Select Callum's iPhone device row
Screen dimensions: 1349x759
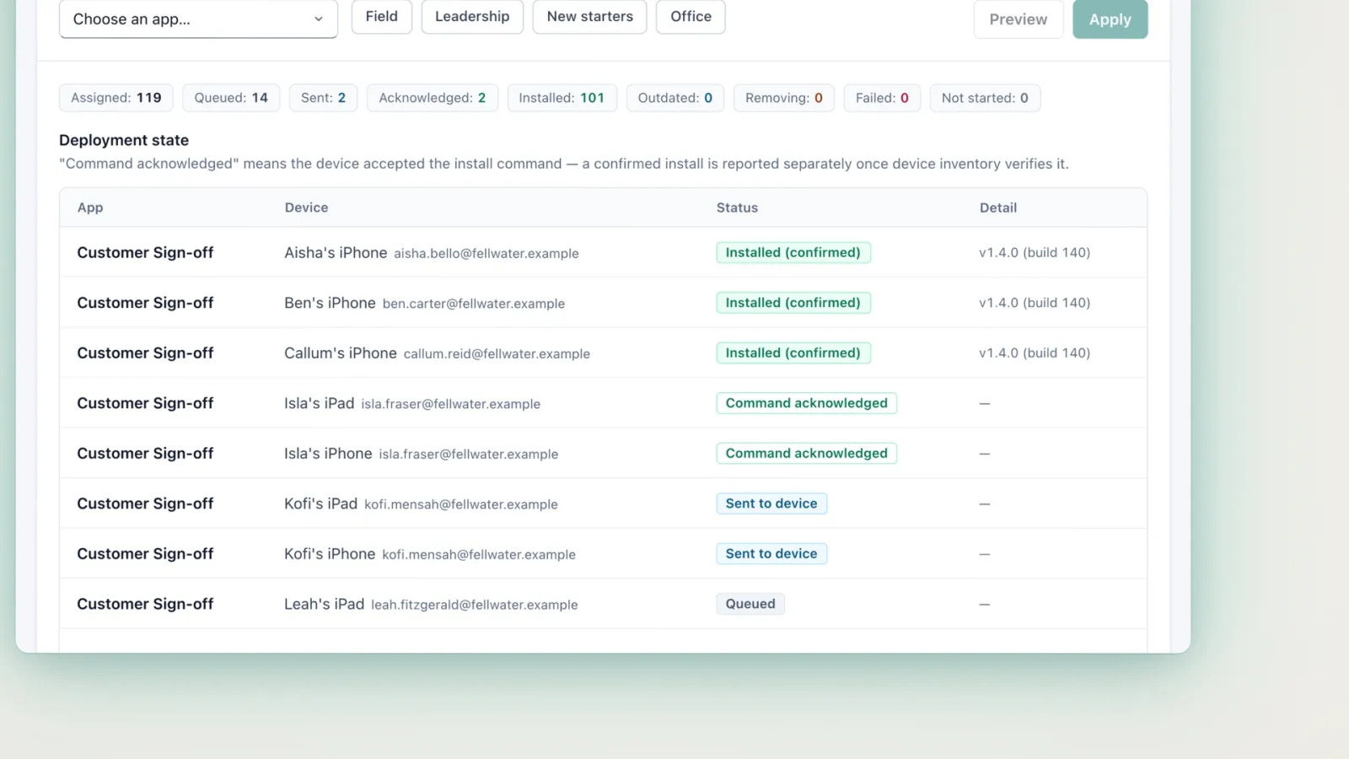pos(603,353)
